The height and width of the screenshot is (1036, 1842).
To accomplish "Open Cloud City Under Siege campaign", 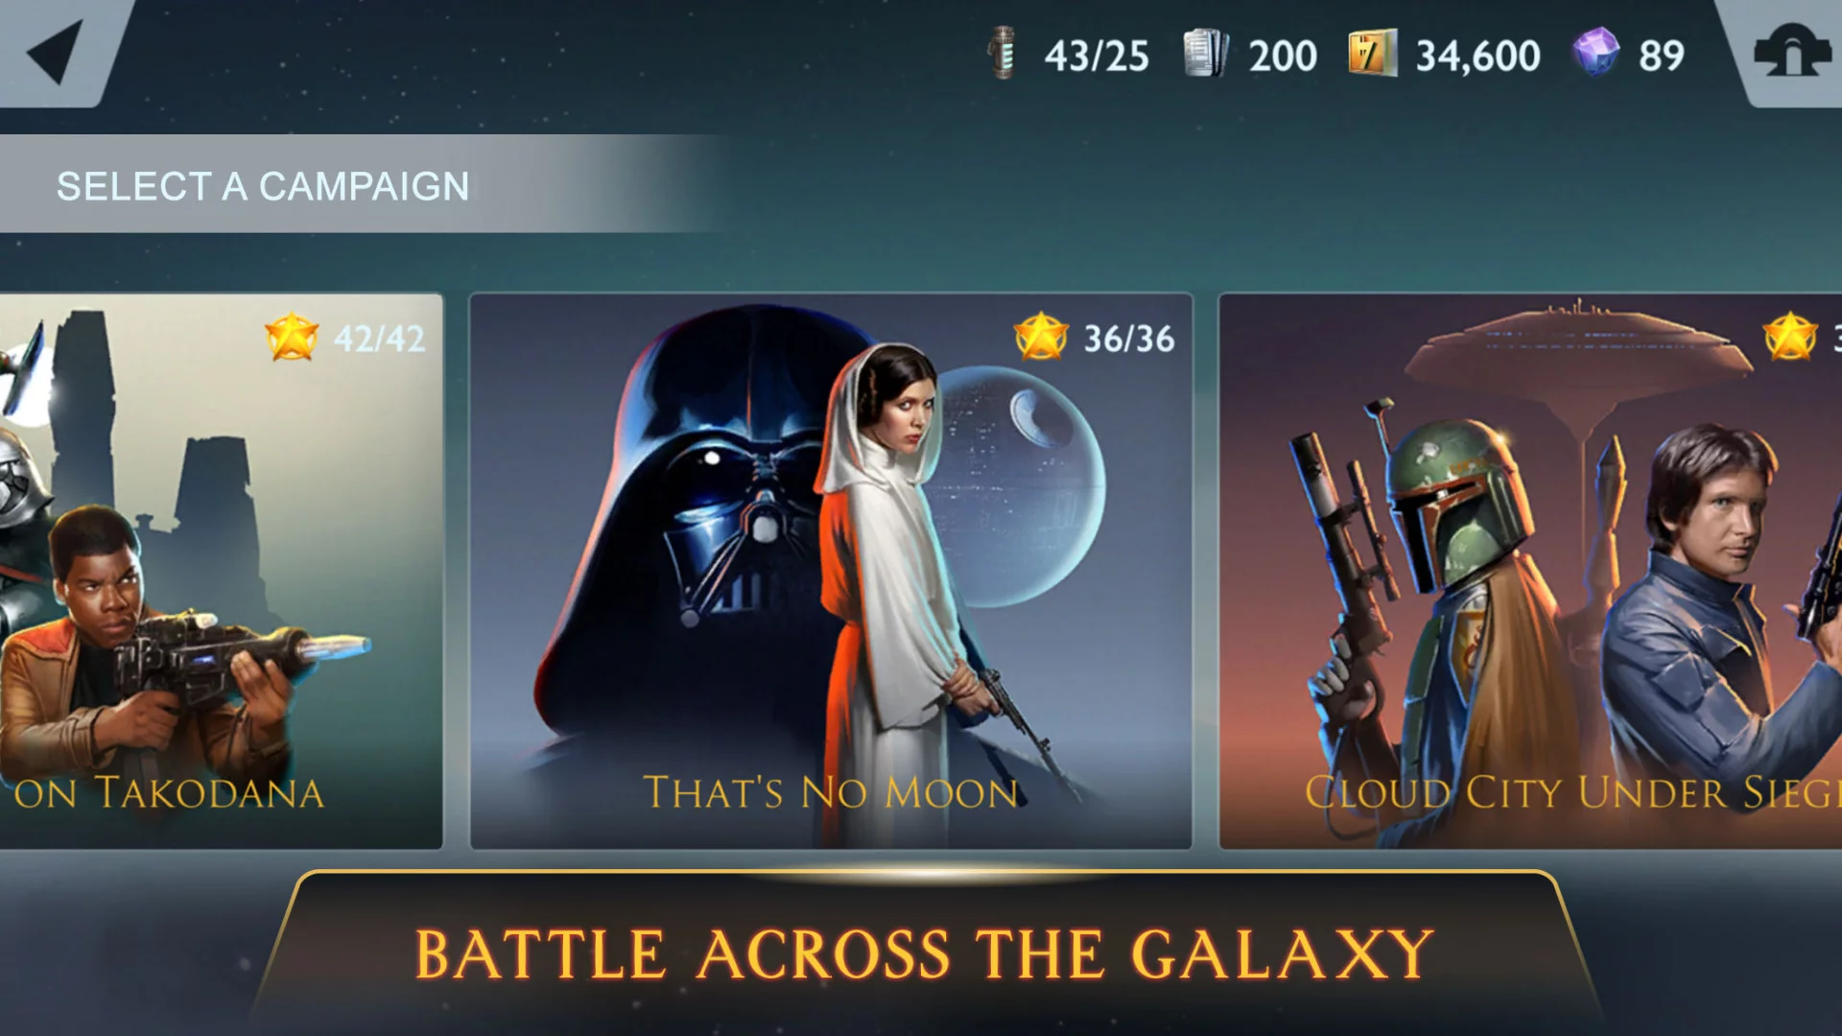I will pos(1530,571).
